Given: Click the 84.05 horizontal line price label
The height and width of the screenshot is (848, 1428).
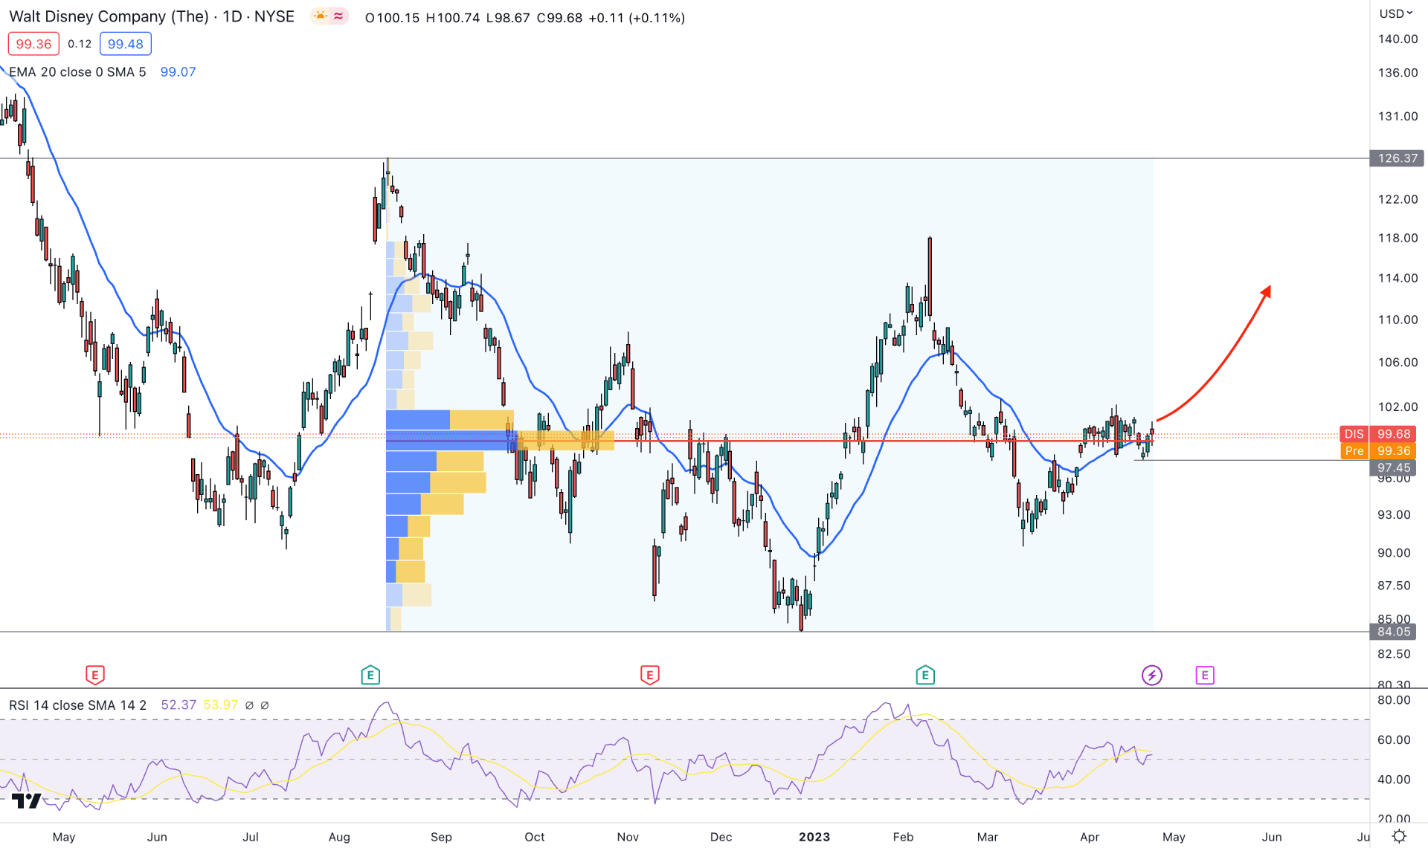Looking at the screenshot, I should click(1393, 632).
